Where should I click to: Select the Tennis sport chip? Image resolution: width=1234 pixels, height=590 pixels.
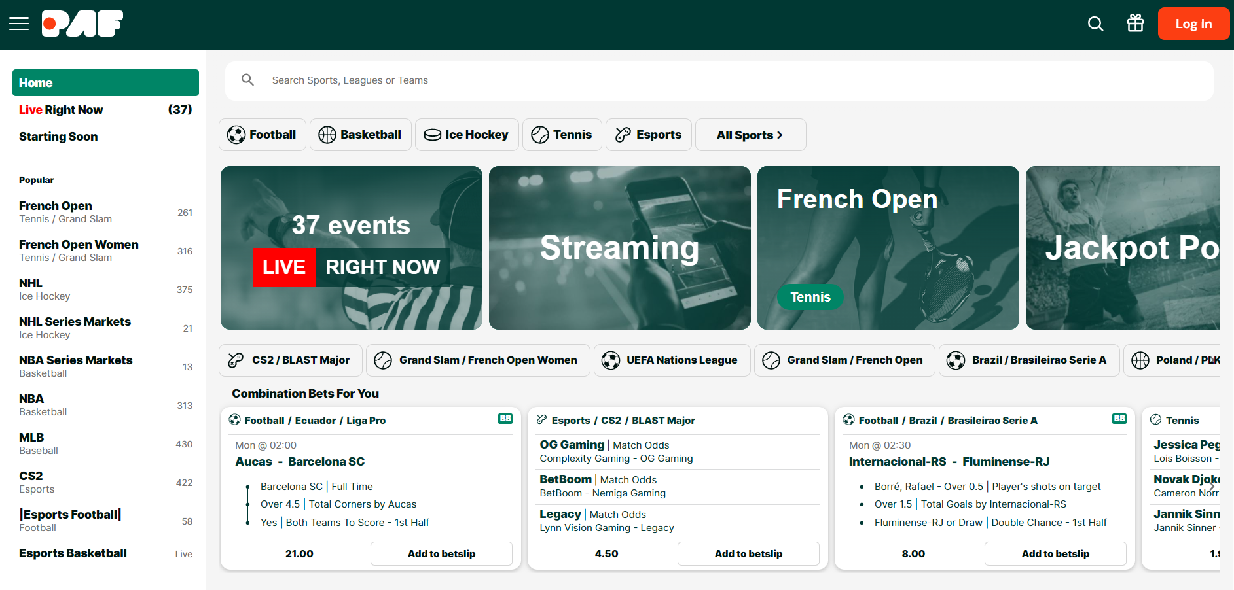tap(562, 135)
